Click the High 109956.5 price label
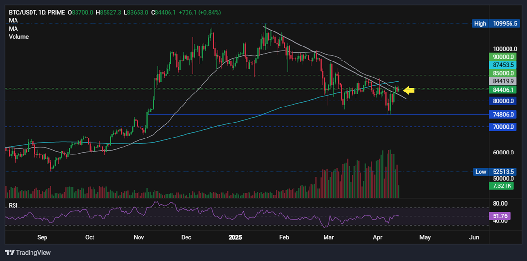The width and height of the screenshot is (527, 261). (x=496, y=24)
